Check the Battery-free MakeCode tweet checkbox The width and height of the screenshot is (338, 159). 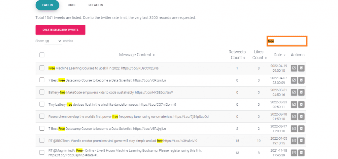point(42,92)
